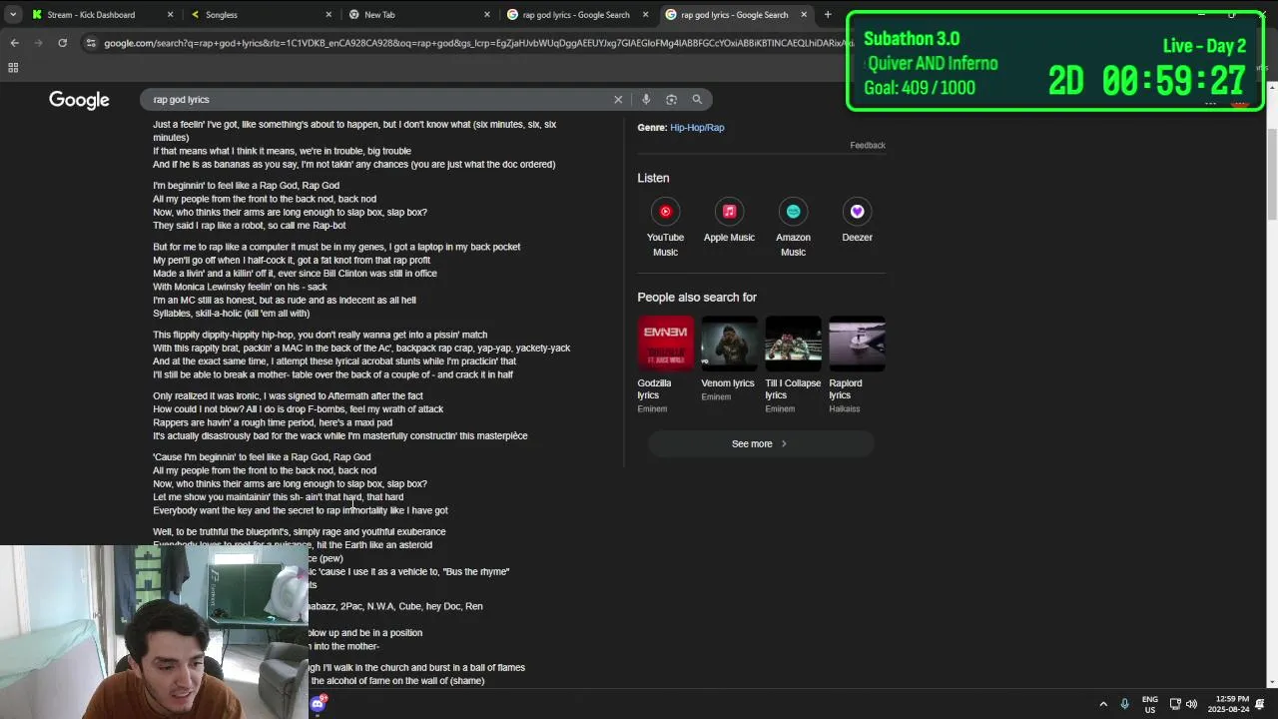Click the Raplord lyrics link text
Screen dimensions: 1278x719
tap(846, 389)
